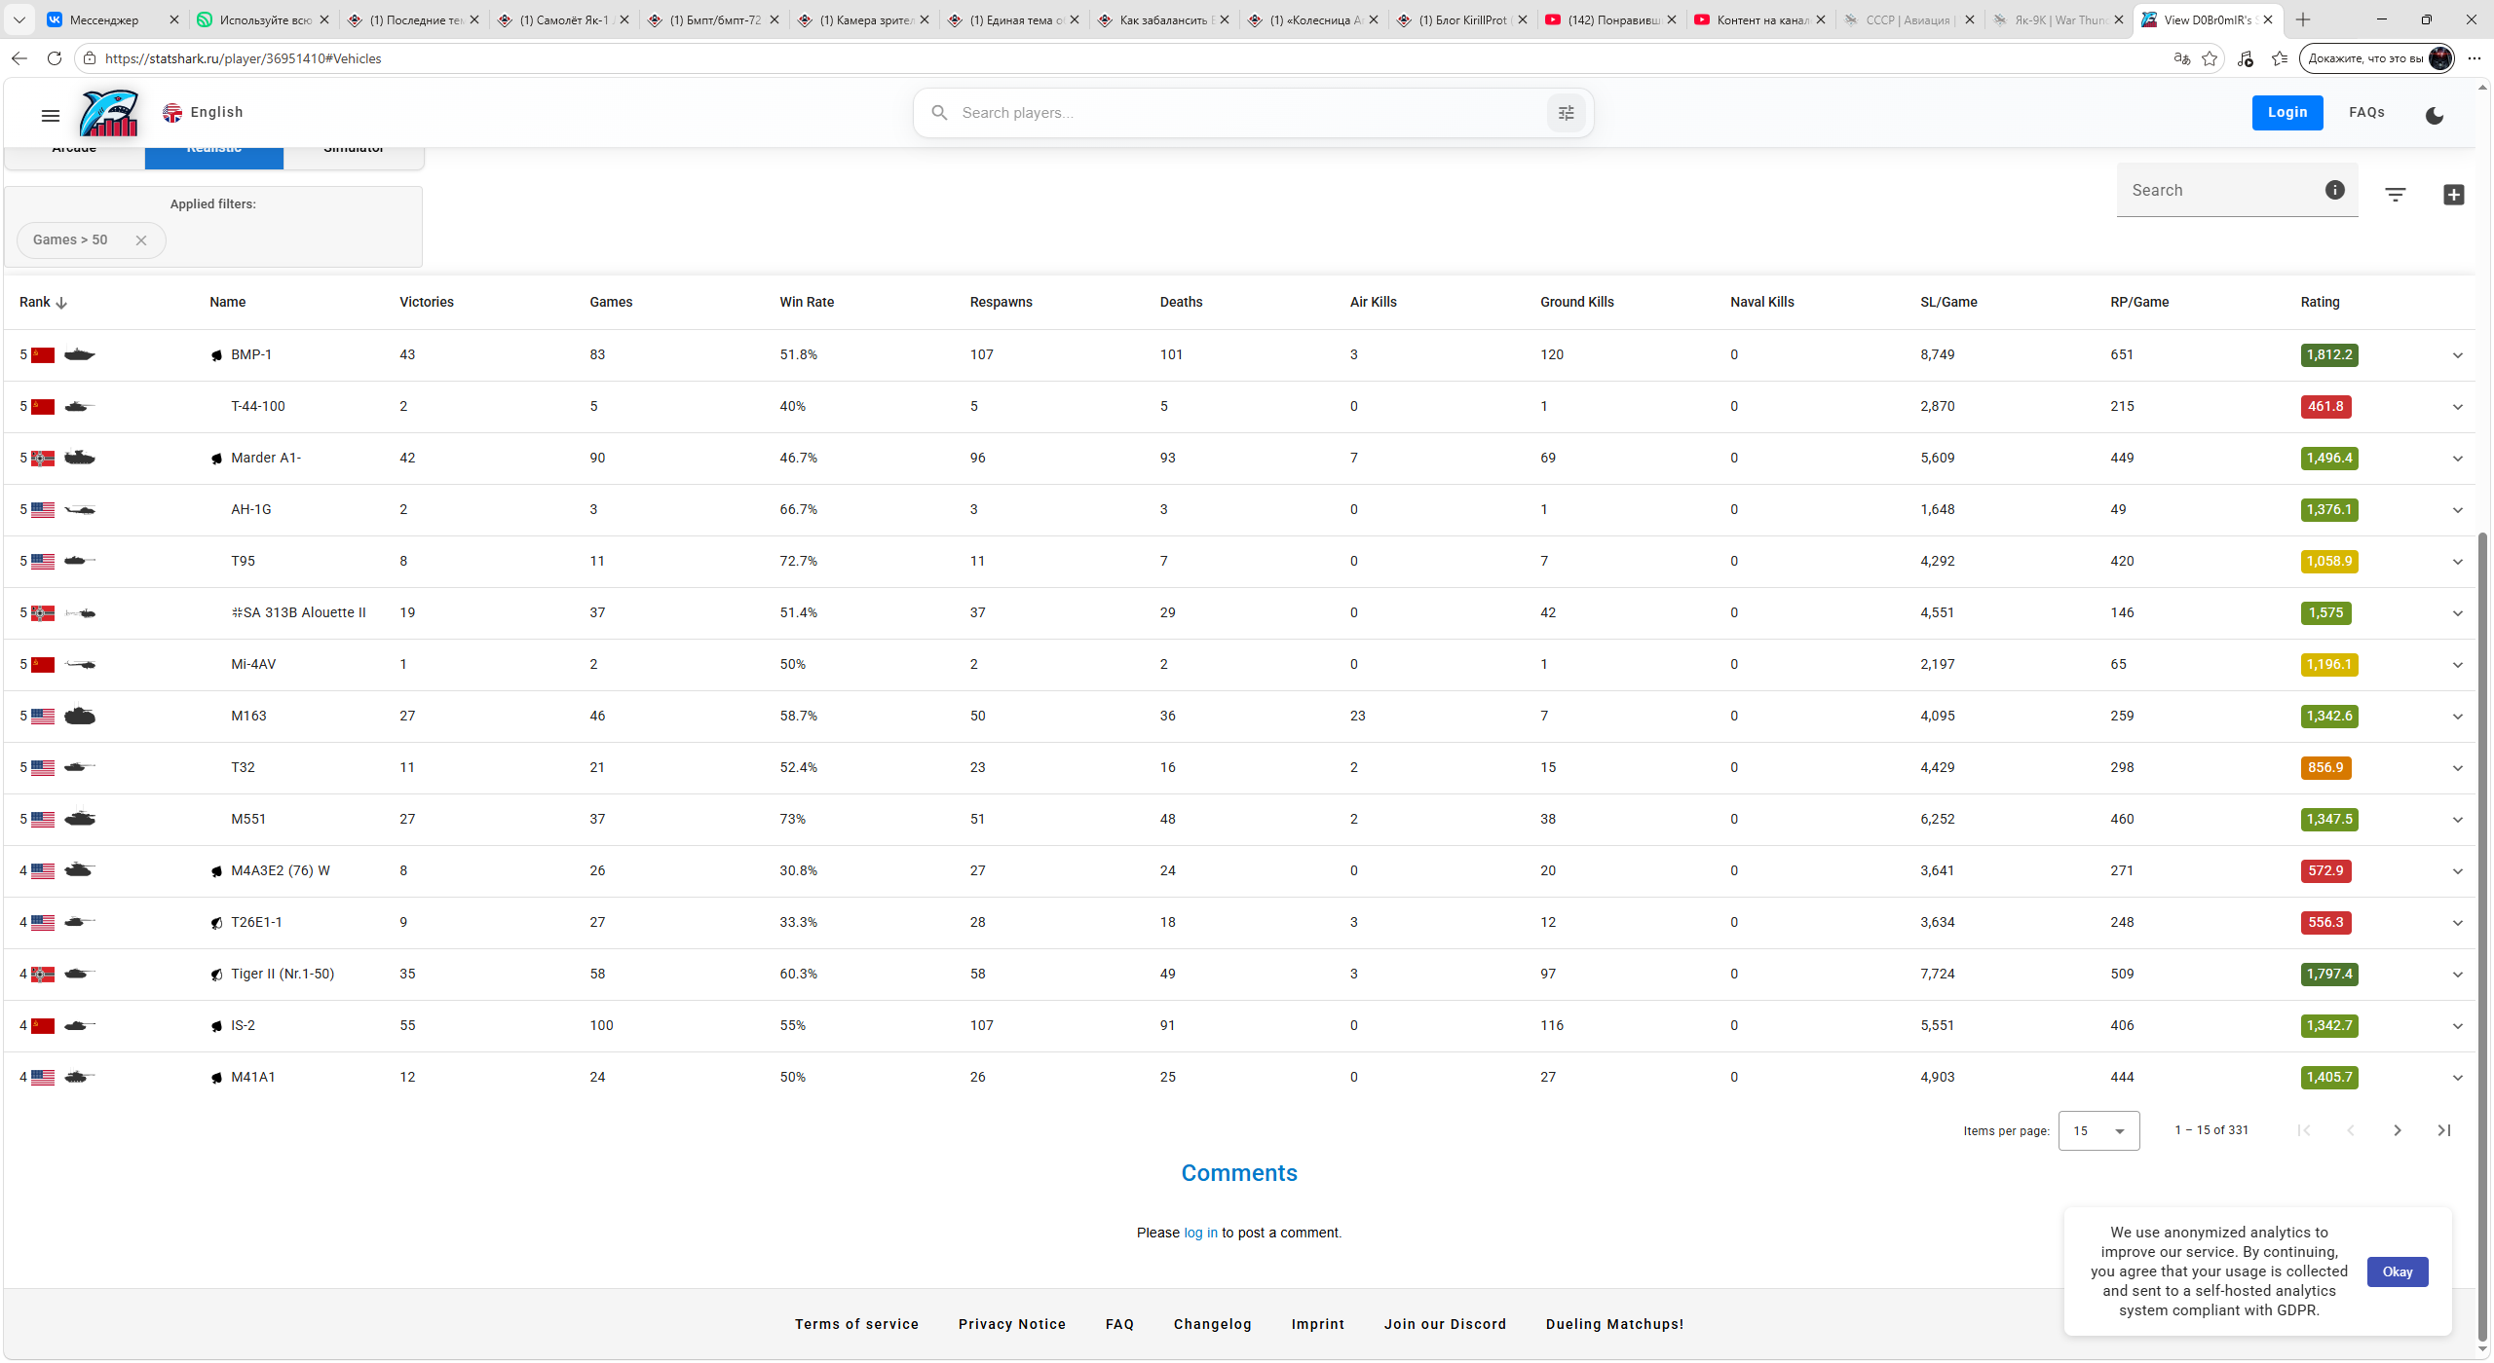Remove the Games > 50 filter chip
The image size is (2494, 1363).
pos(141,240)
